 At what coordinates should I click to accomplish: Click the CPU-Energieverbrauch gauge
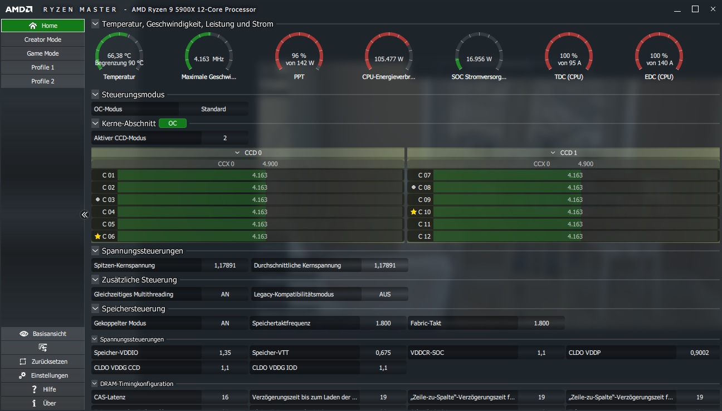click(389, 52)
